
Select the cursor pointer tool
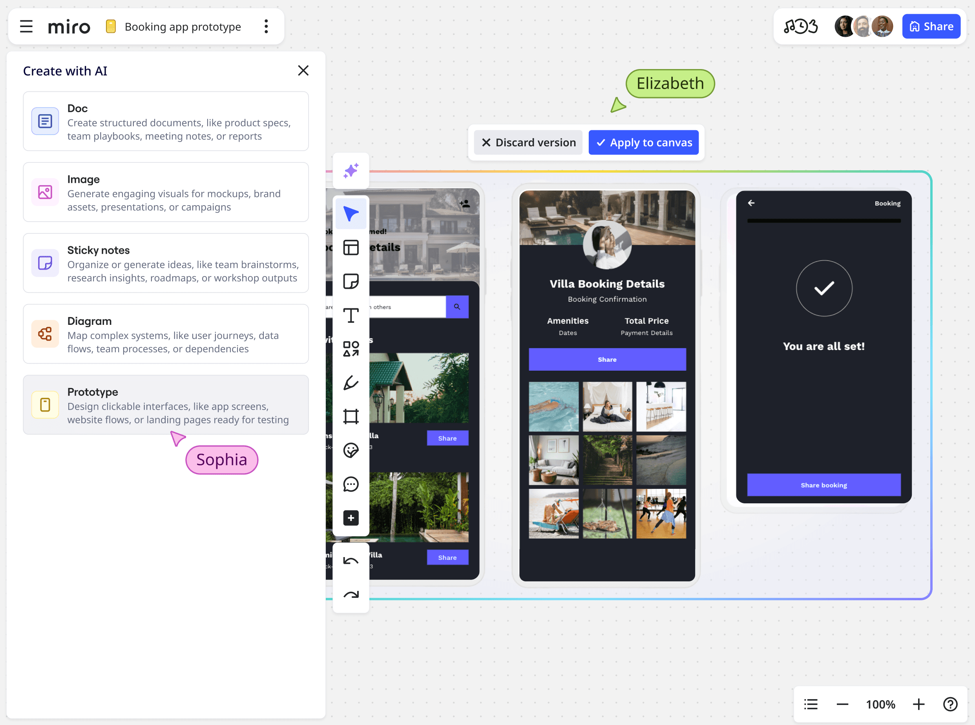click(x=351, y=214)
